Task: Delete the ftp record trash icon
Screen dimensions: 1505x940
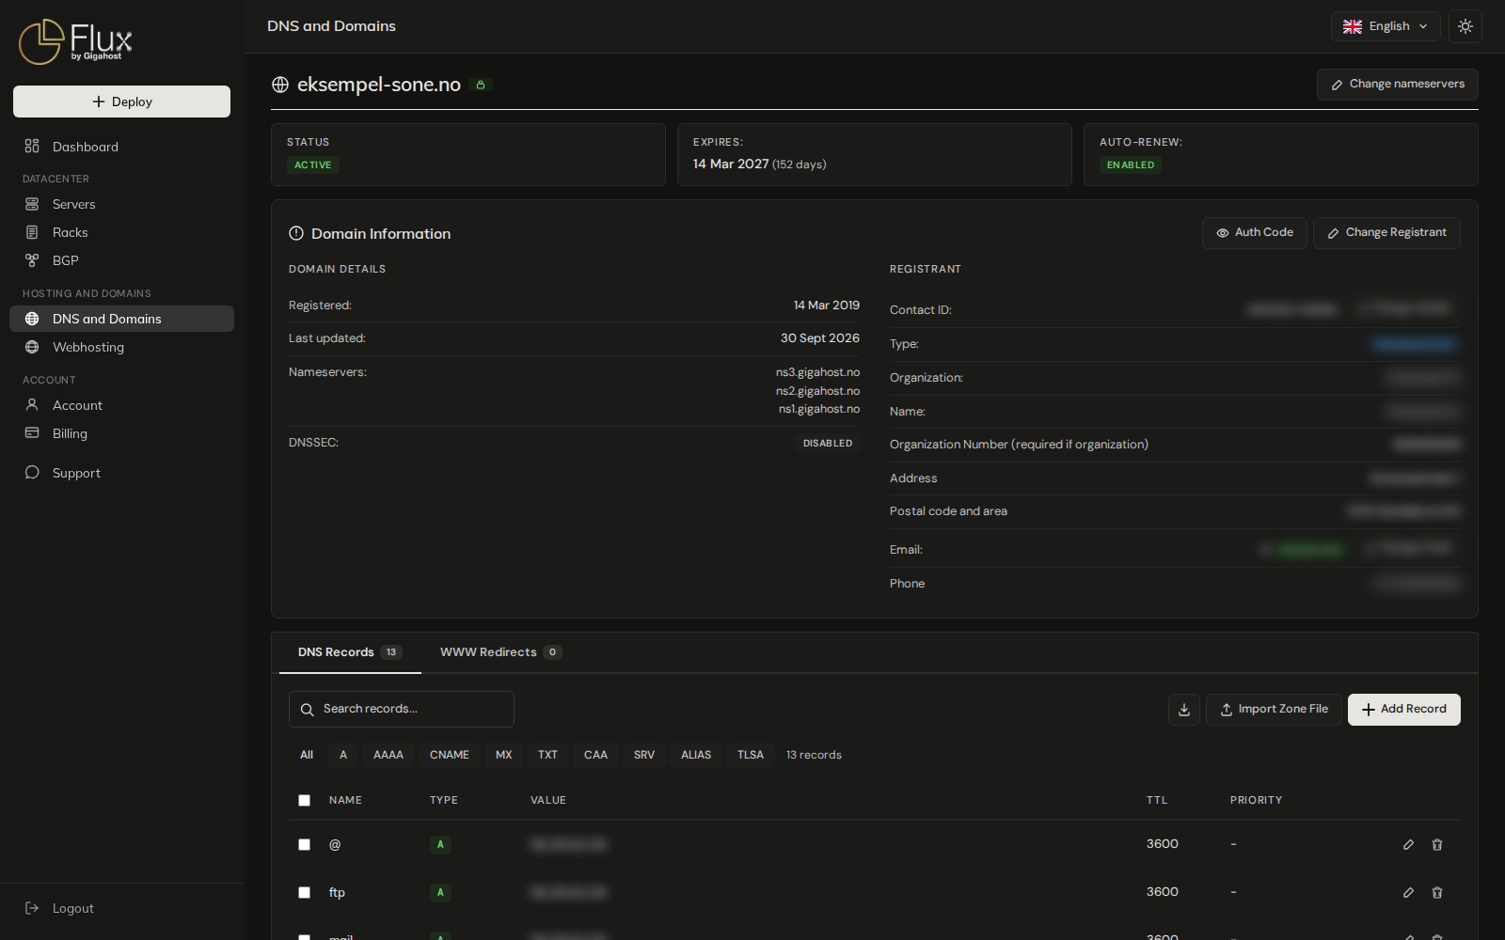Action: tap(1437, 892)
